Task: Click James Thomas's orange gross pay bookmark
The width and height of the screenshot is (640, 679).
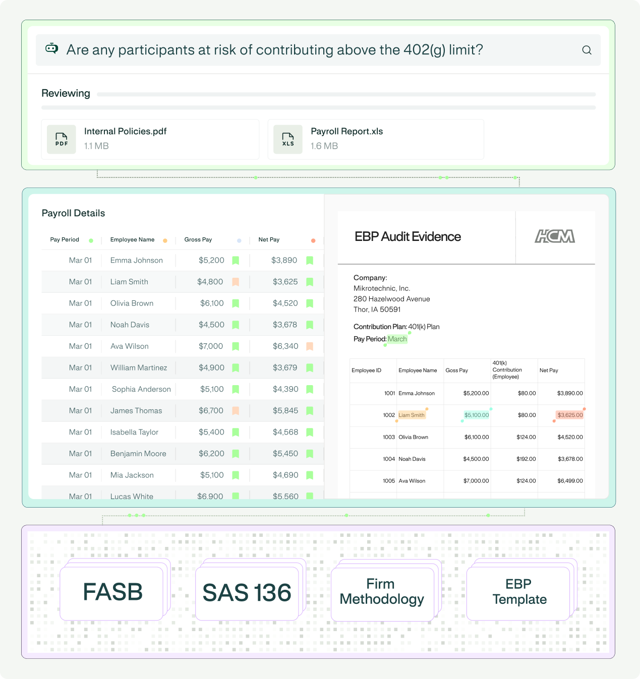Action: click(x=236, y=411)
